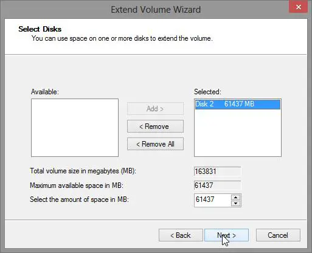Click the < Remove button
Viewport: 312px width, 253px height.
(x=155, y=126)
